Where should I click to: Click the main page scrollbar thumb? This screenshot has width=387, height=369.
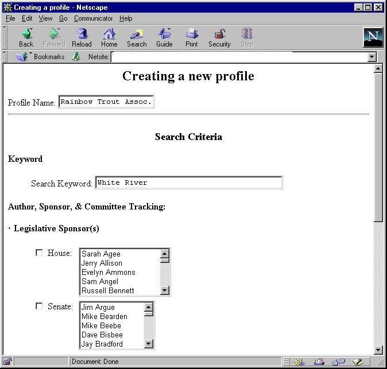378,147
